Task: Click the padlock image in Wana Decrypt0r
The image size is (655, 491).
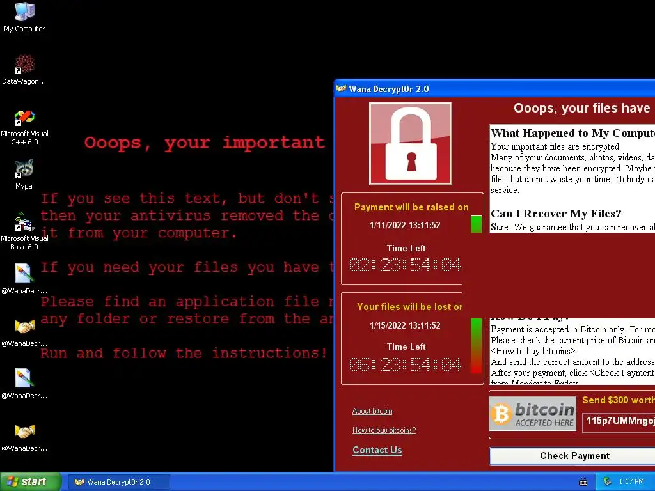Action: pyautogui.click(x=410, y=144)
